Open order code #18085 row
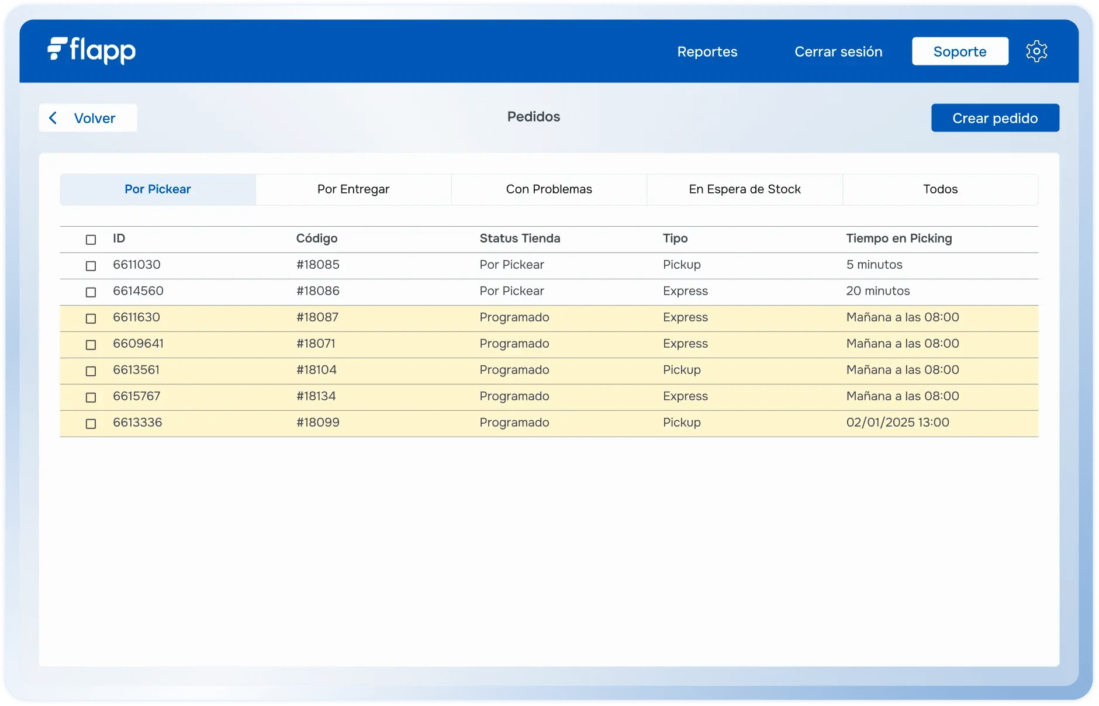The image size is (1099, 706). tap(317, 265)
